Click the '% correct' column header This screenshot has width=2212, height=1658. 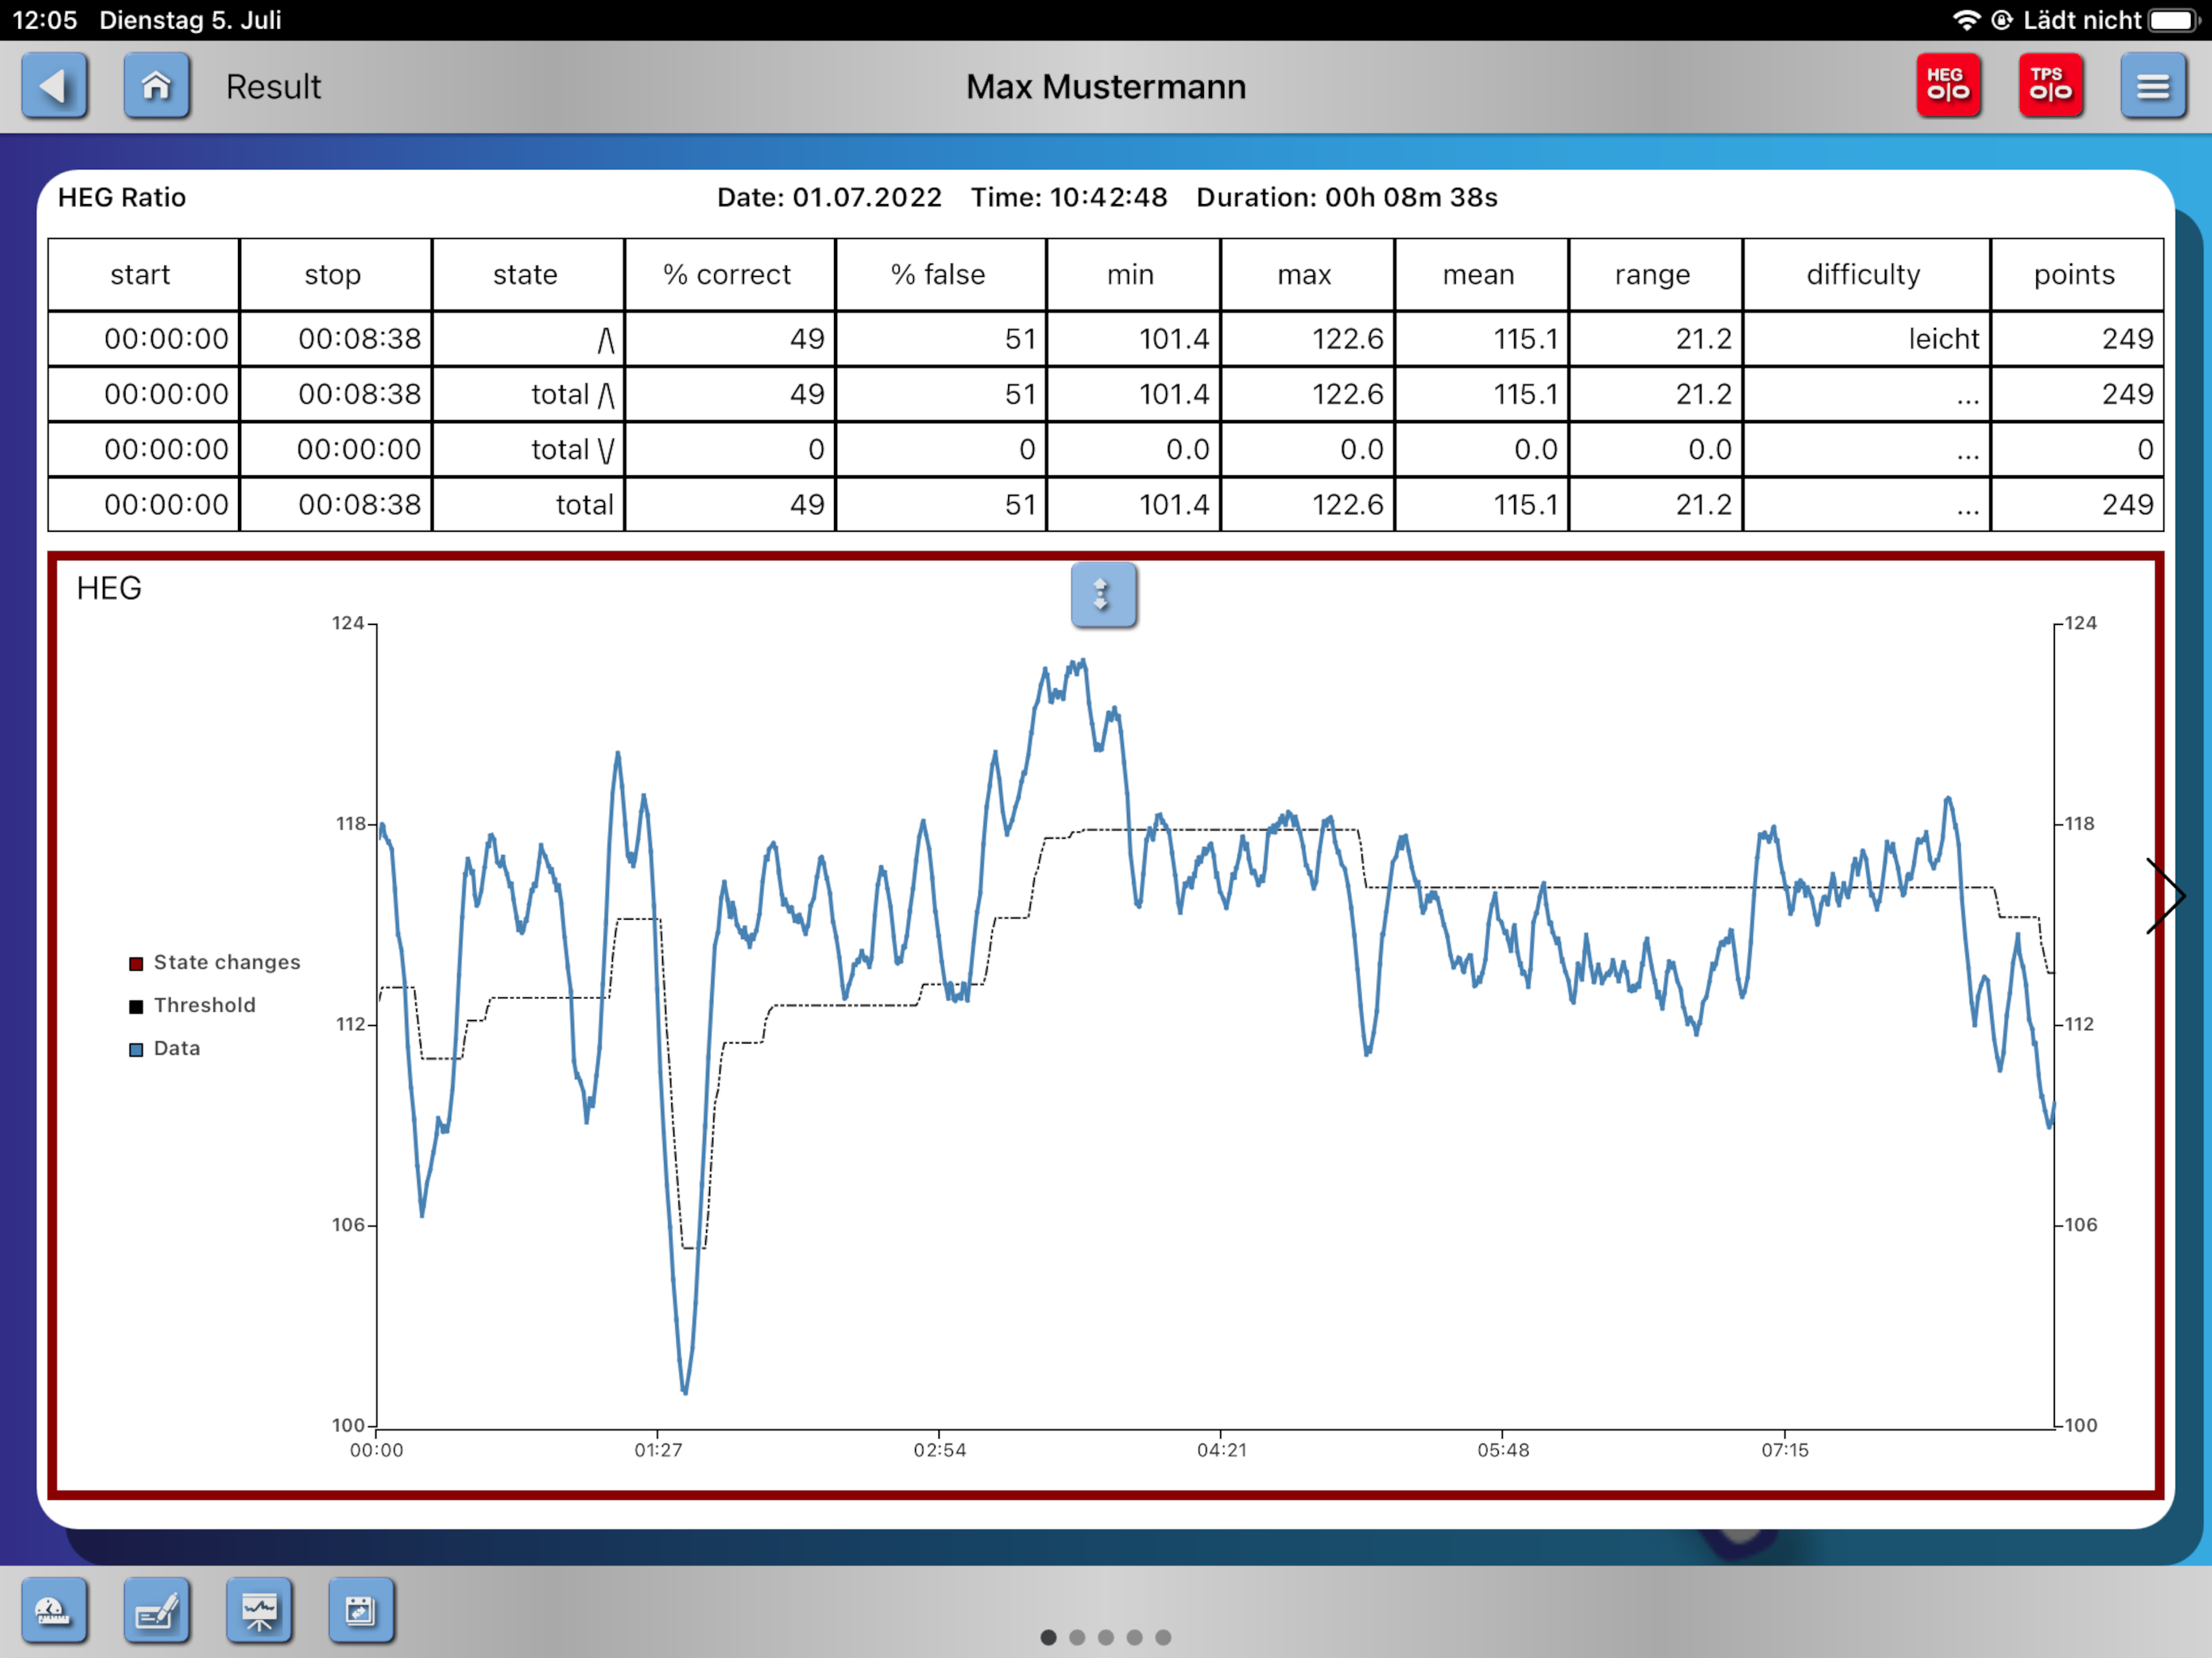tap(727, 274)
